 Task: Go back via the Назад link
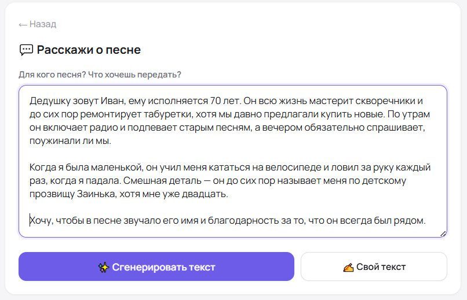(38, 24)
